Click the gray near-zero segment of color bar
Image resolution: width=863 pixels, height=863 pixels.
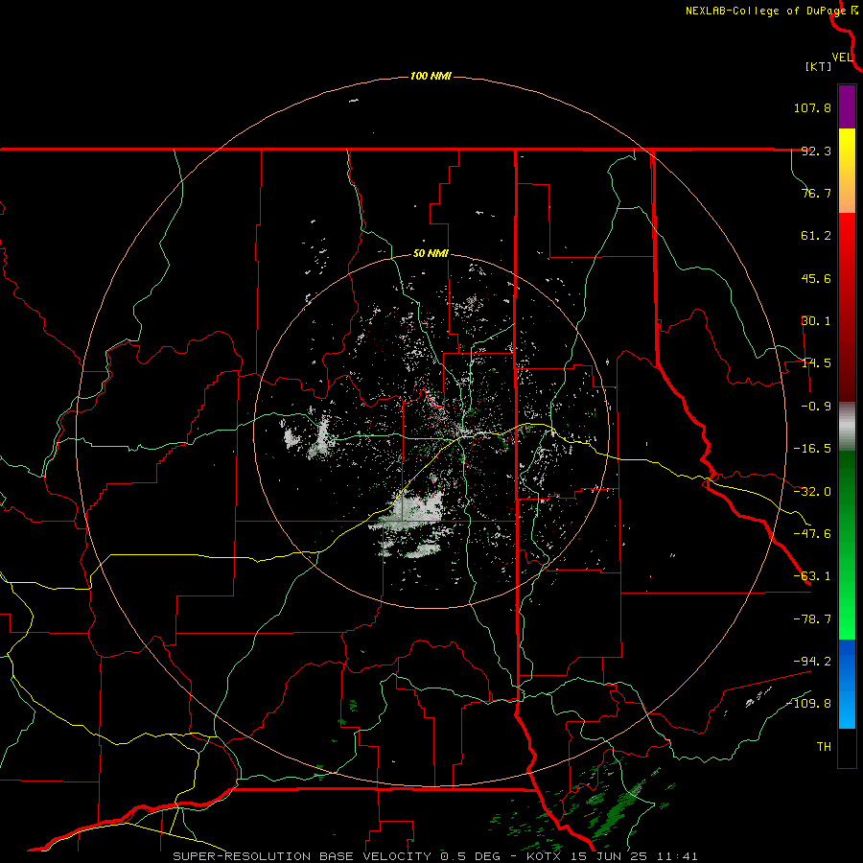847,427
